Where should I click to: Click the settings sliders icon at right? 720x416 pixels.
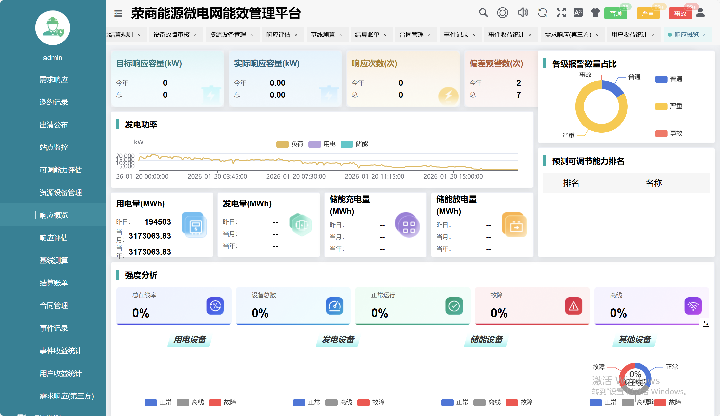pos(706,324)
